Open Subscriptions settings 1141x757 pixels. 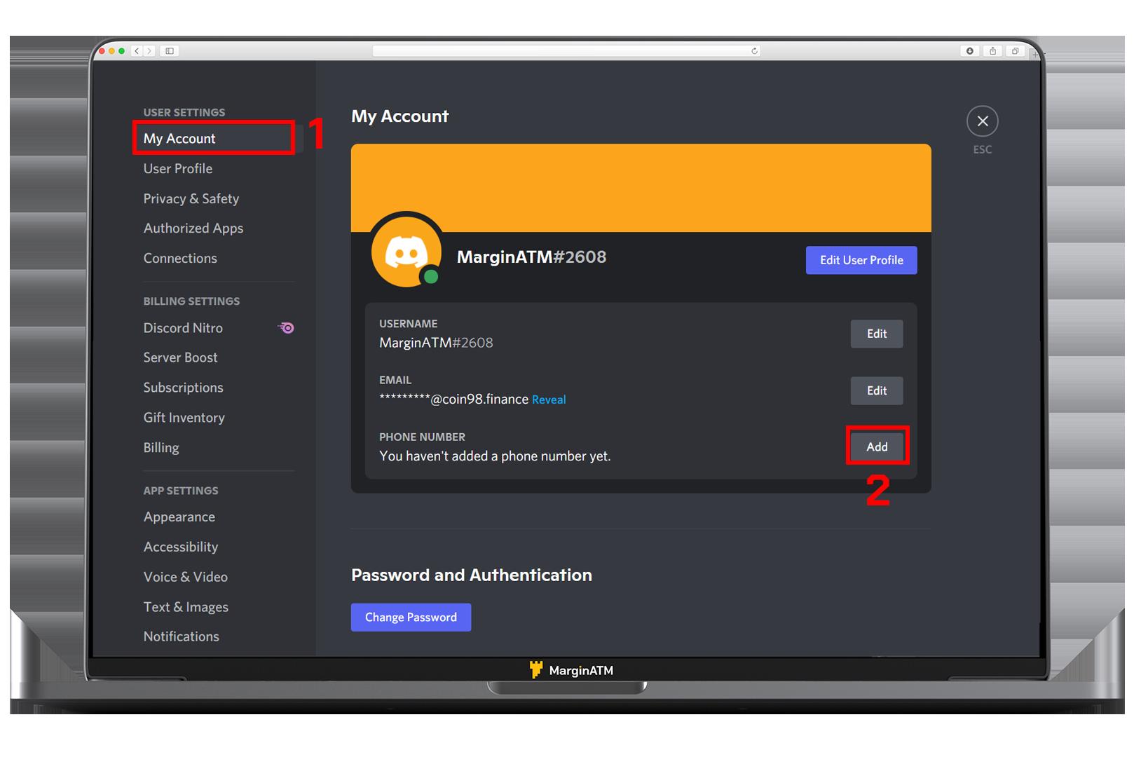tap(183, 388)
